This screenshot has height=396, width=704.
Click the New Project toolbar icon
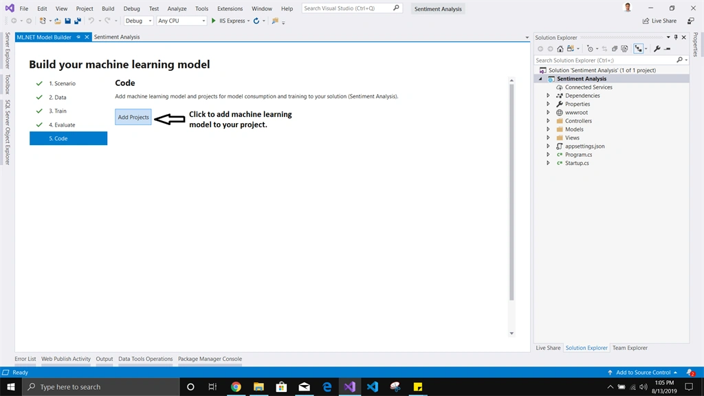pos(43,21)
